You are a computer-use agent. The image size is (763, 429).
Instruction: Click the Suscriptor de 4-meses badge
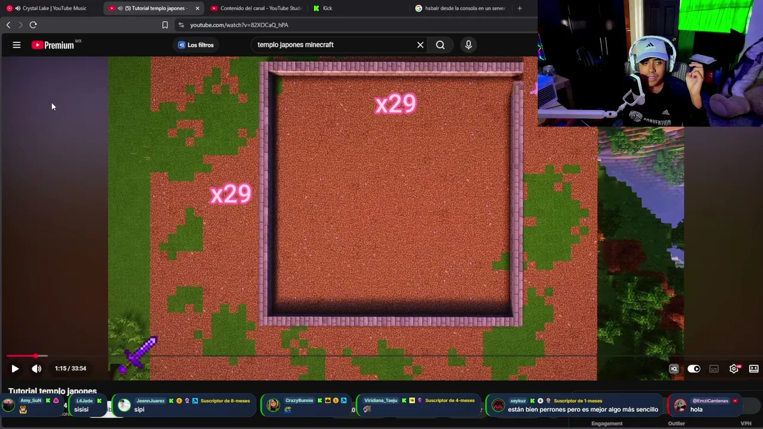point(450,401)
